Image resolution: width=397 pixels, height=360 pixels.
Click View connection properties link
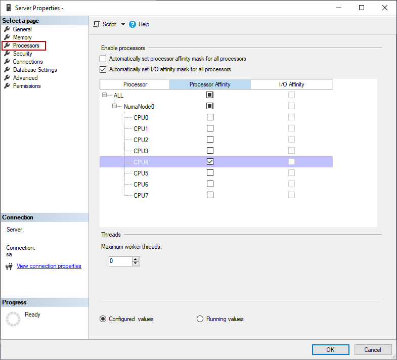tap(49, 266)
